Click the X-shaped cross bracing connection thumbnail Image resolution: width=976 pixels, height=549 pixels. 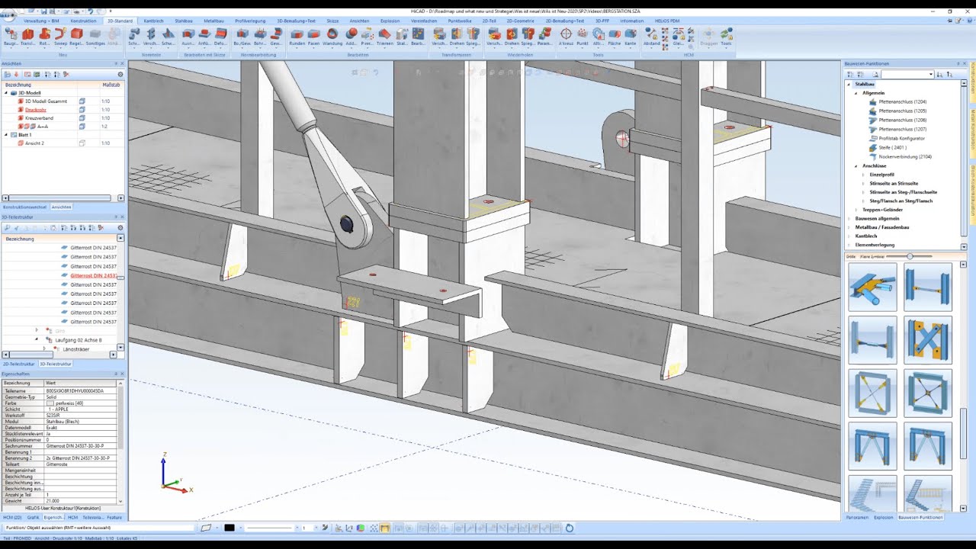(x=928, y=339)
